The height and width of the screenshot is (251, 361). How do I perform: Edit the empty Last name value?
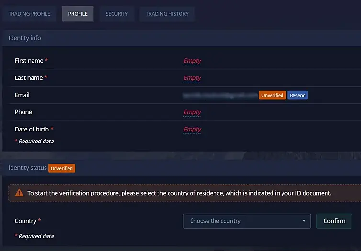[192, 78]
